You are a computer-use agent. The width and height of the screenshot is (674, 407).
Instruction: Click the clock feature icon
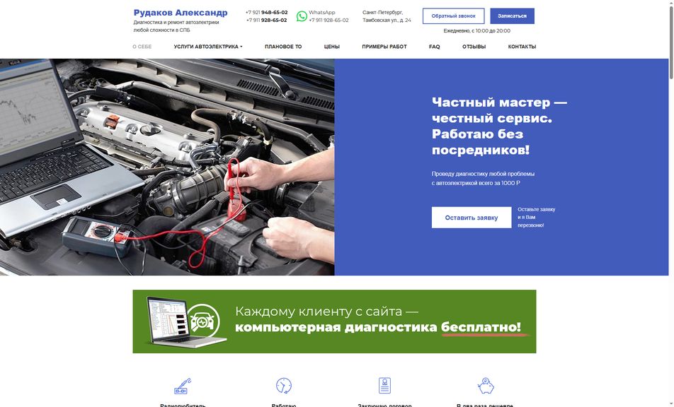pyautogui.click(x=284, y=386)
